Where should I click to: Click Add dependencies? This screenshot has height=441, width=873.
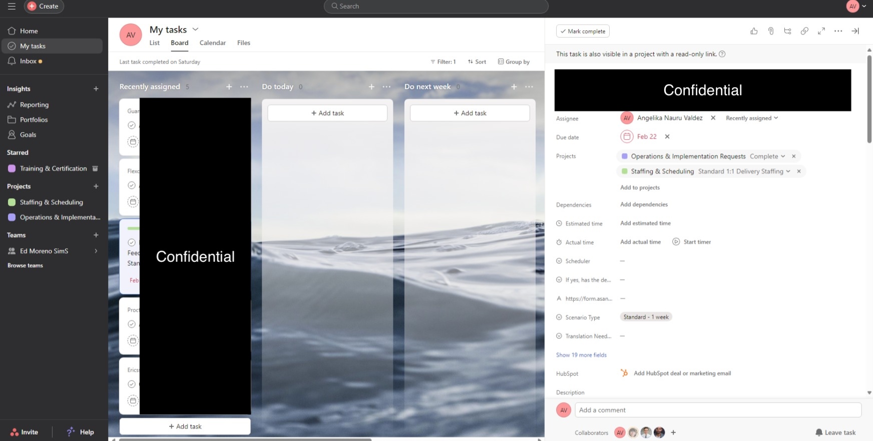point(644,204)
